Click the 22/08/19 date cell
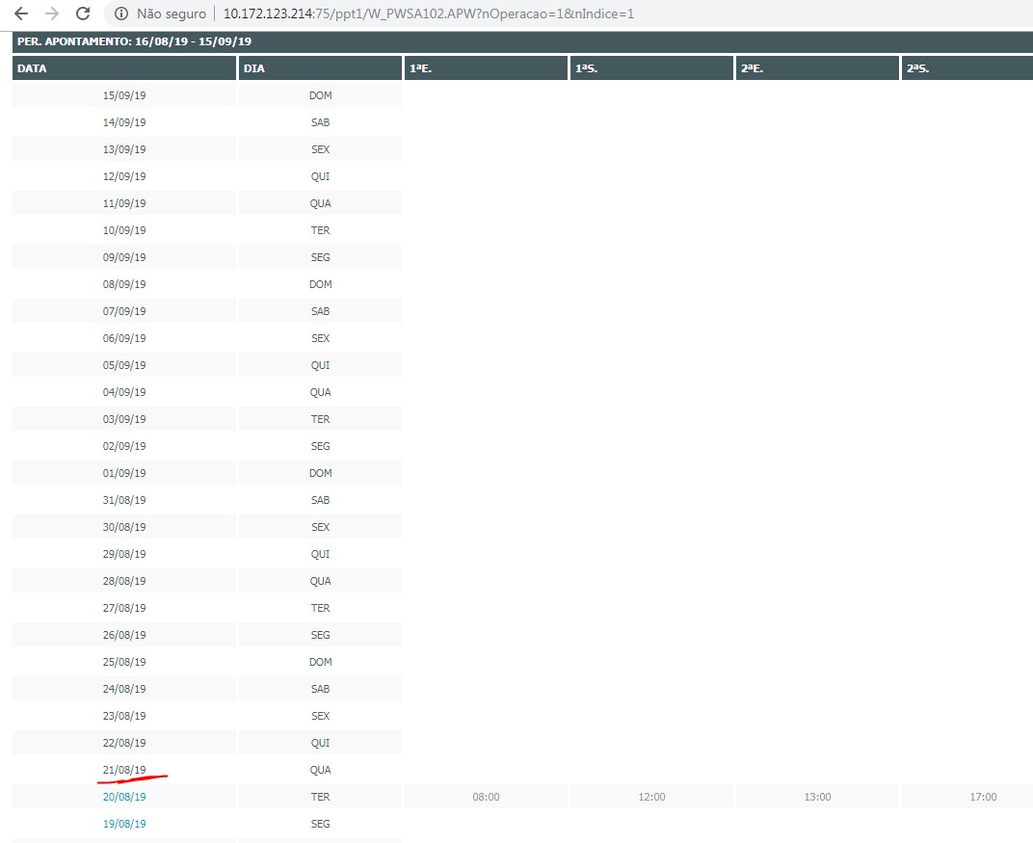 point(124,743)
